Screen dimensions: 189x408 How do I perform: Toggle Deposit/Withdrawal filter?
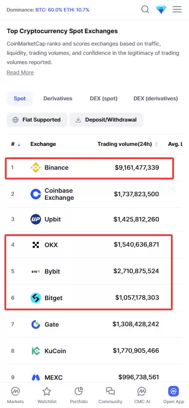[106, 120]
